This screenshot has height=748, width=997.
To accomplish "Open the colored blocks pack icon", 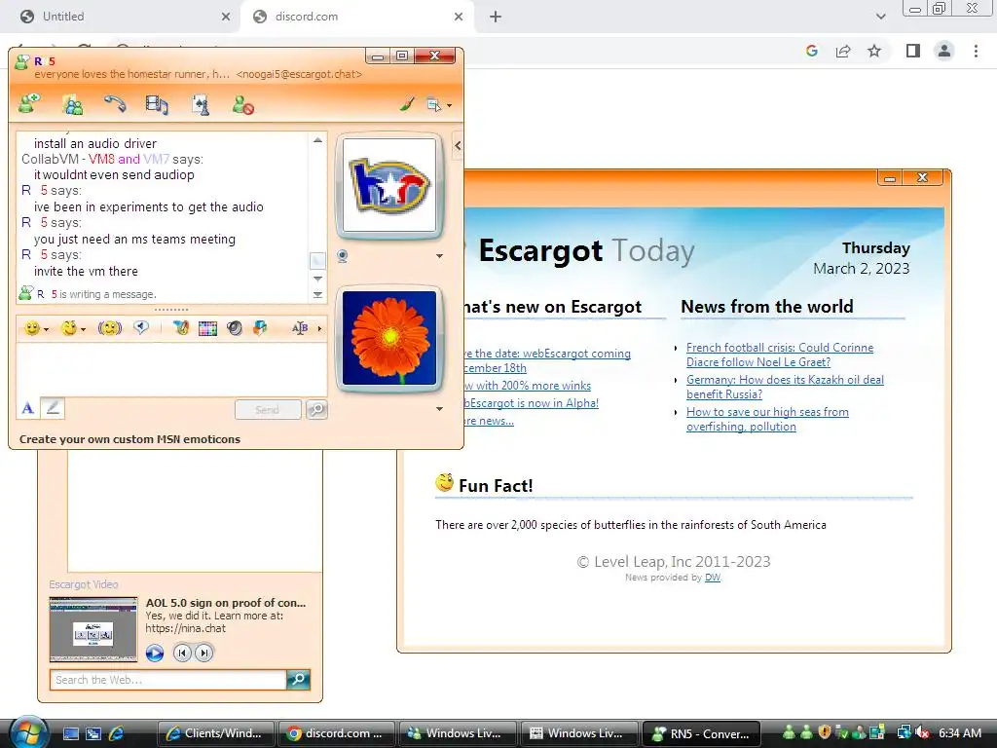I will coord(260,328).
